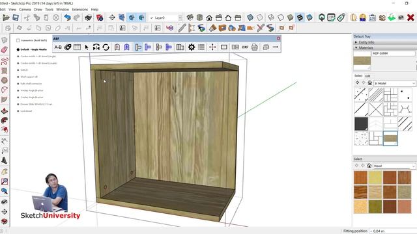Screen dimensions: 417x234
Task: Select the Eraser tool in left toolbar
Action: coord(5,49)
